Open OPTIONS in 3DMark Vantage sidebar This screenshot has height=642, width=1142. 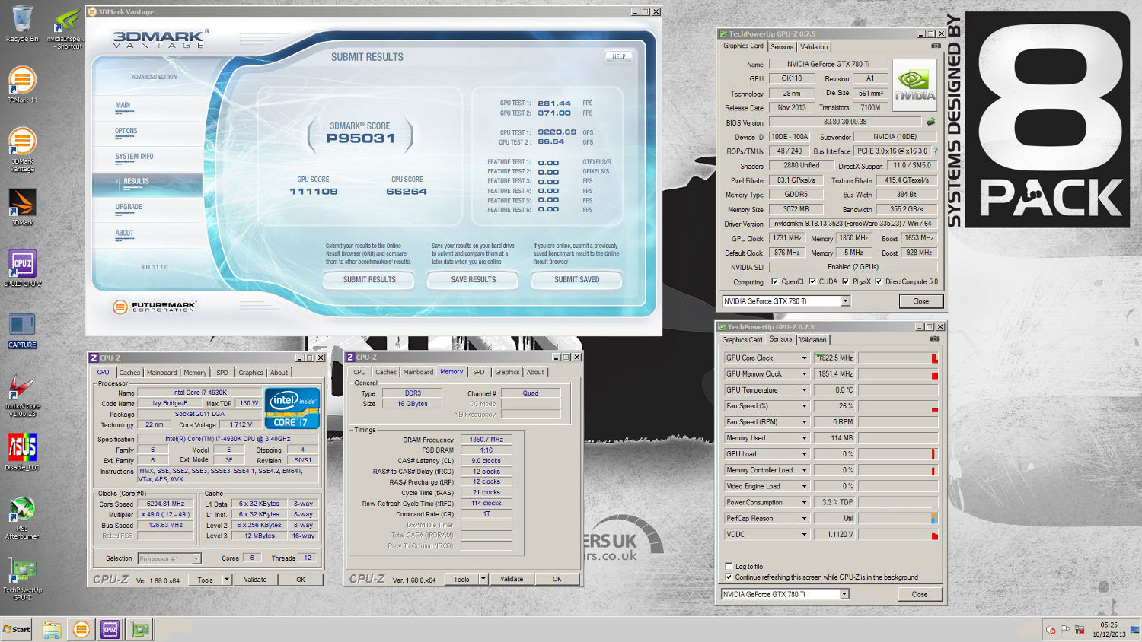tap(126, 131)
